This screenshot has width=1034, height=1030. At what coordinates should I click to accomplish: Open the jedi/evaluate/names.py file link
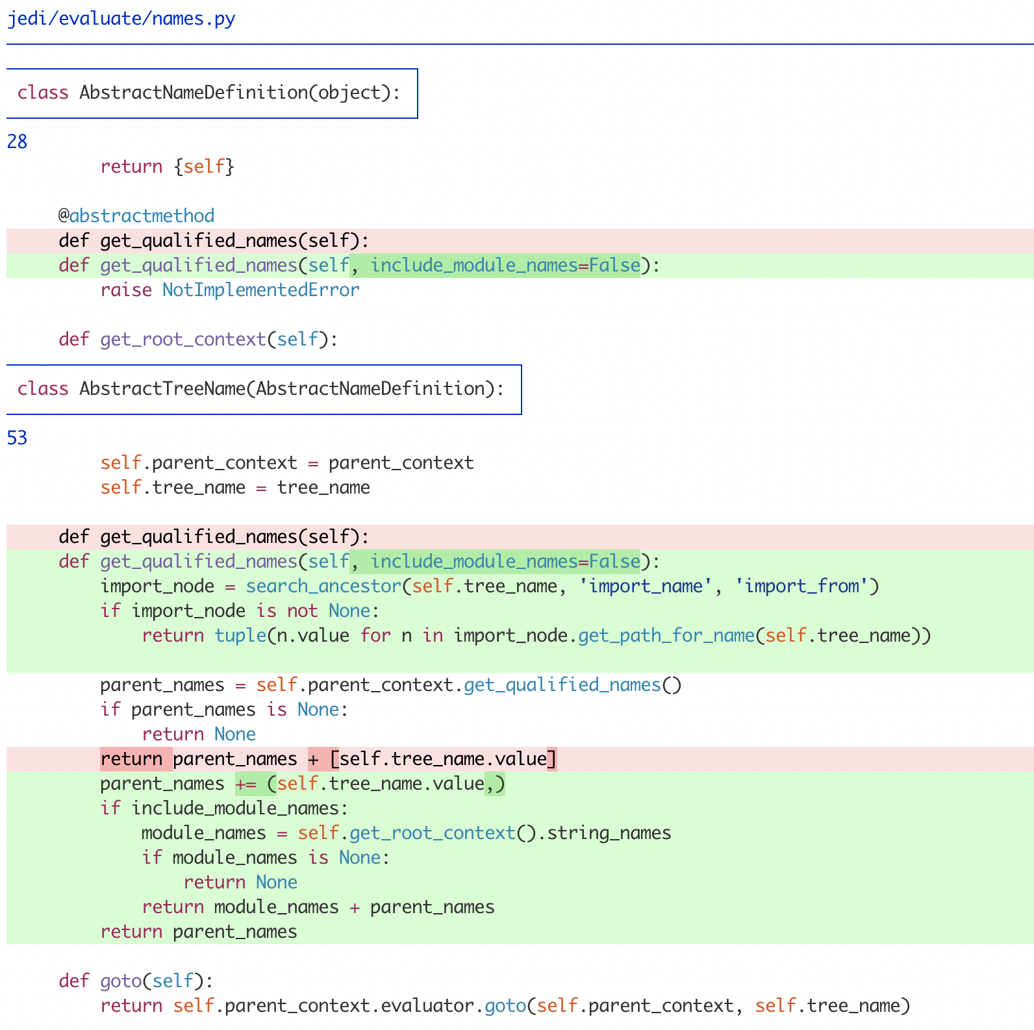coord(121,19)
